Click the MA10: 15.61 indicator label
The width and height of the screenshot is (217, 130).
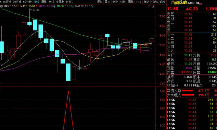click(29, 6)
